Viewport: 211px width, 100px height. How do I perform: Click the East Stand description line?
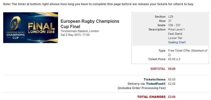click(175, 34)
